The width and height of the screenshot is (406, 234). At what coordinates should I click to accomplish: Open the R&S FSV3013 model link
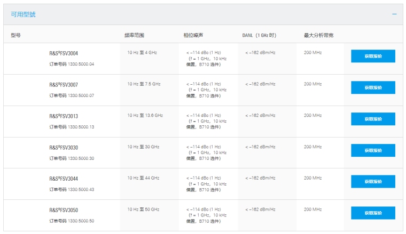tap(64, 116)
